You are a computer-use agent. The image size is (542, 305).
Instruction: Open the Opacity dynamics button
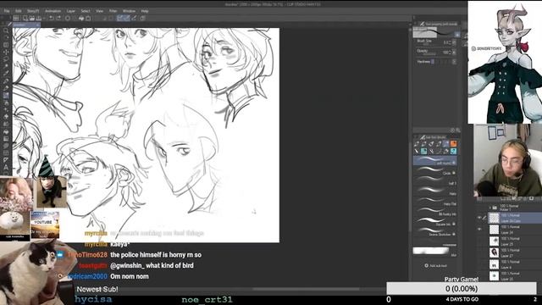(454, 53)
